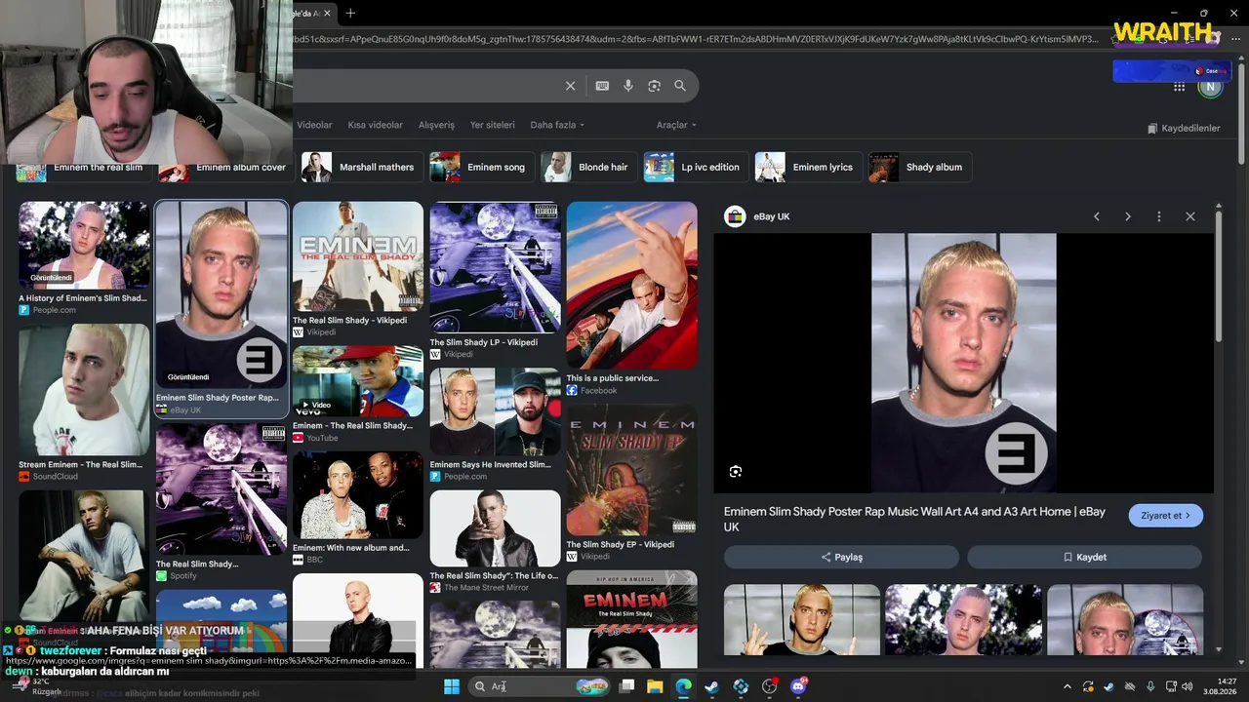
Task: Open Task View on the taskbar
Action: coord(626,686)
